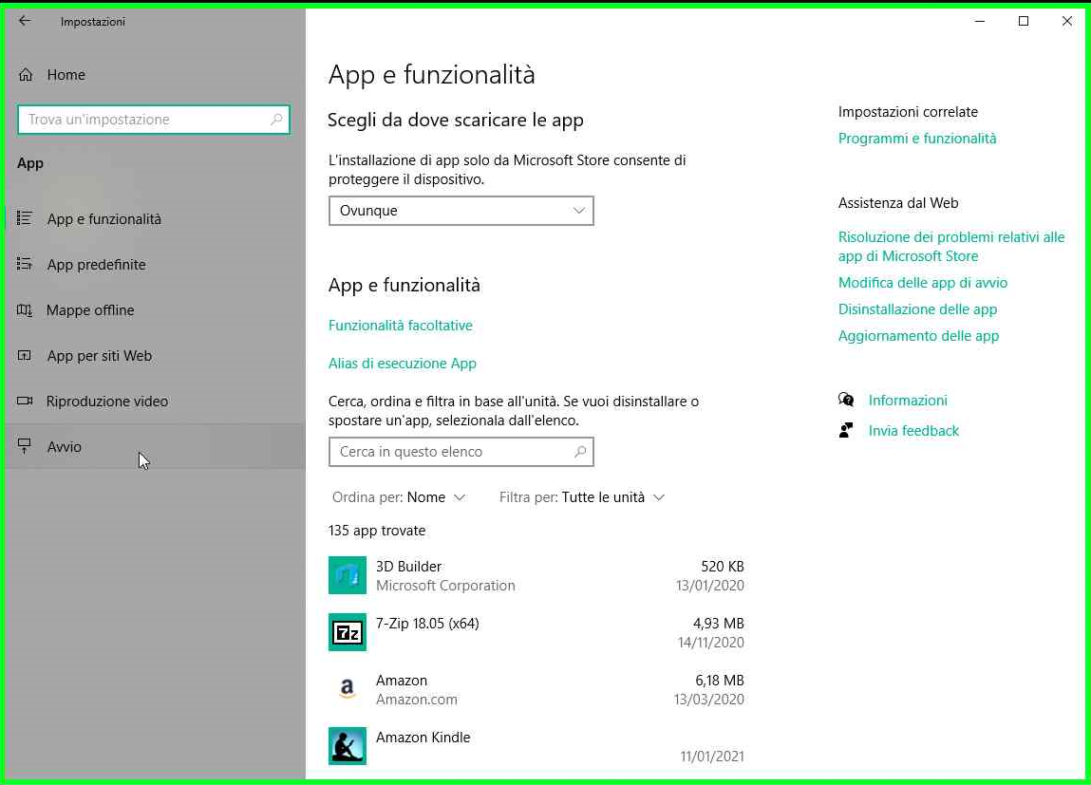Open Mappe offline section
Image resolution: width=1091 pixels, height=785 pixels.
[x=155, y=310]
